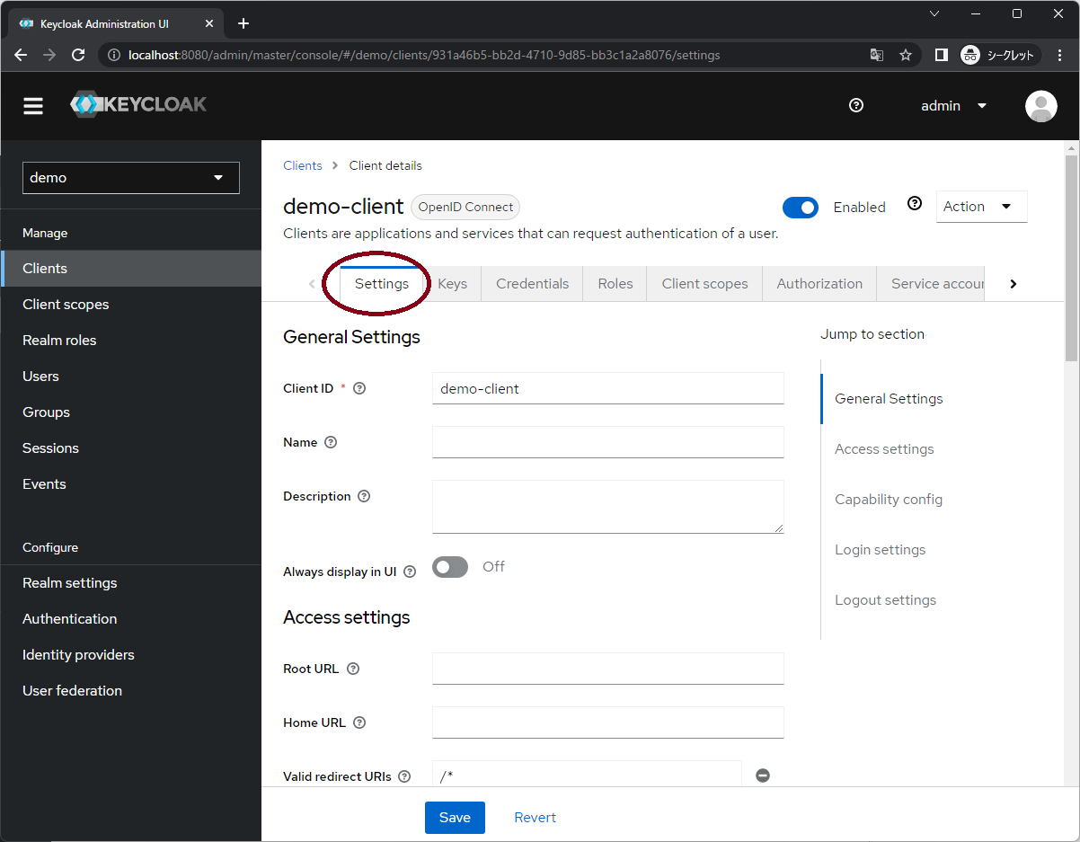Open the help question mark icon in header
Viewport: 1080px width, 842px height.
click(x=855, y=105)
